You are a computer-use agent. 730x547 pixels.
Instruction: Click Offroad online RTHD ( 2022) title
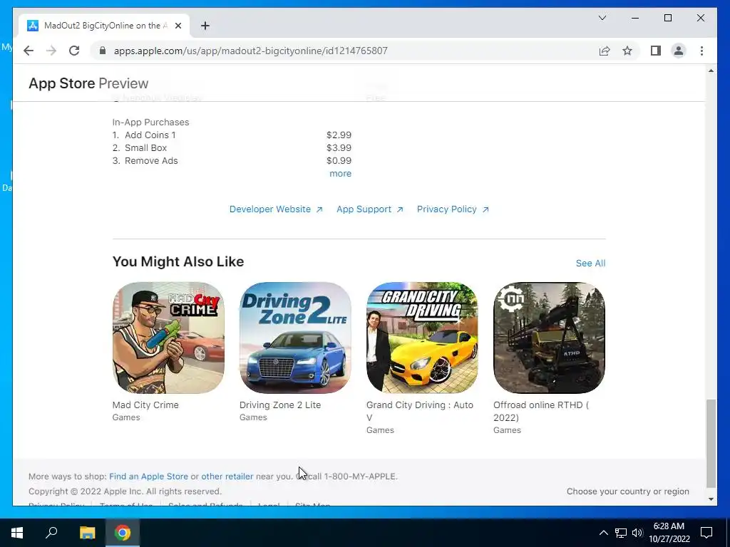[541, 411]
